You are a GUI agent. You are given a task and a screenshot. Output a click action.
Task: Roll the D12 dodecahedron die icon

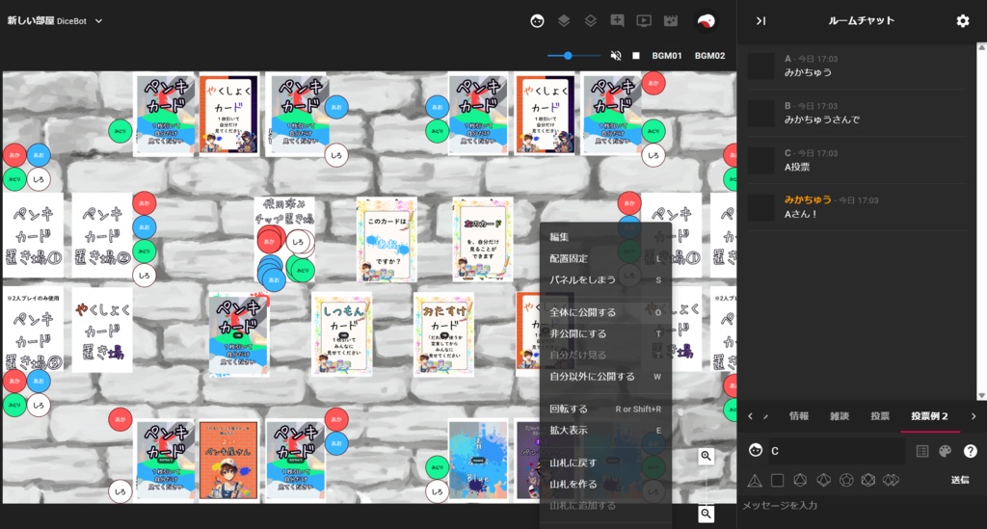[x=846, y=481]
